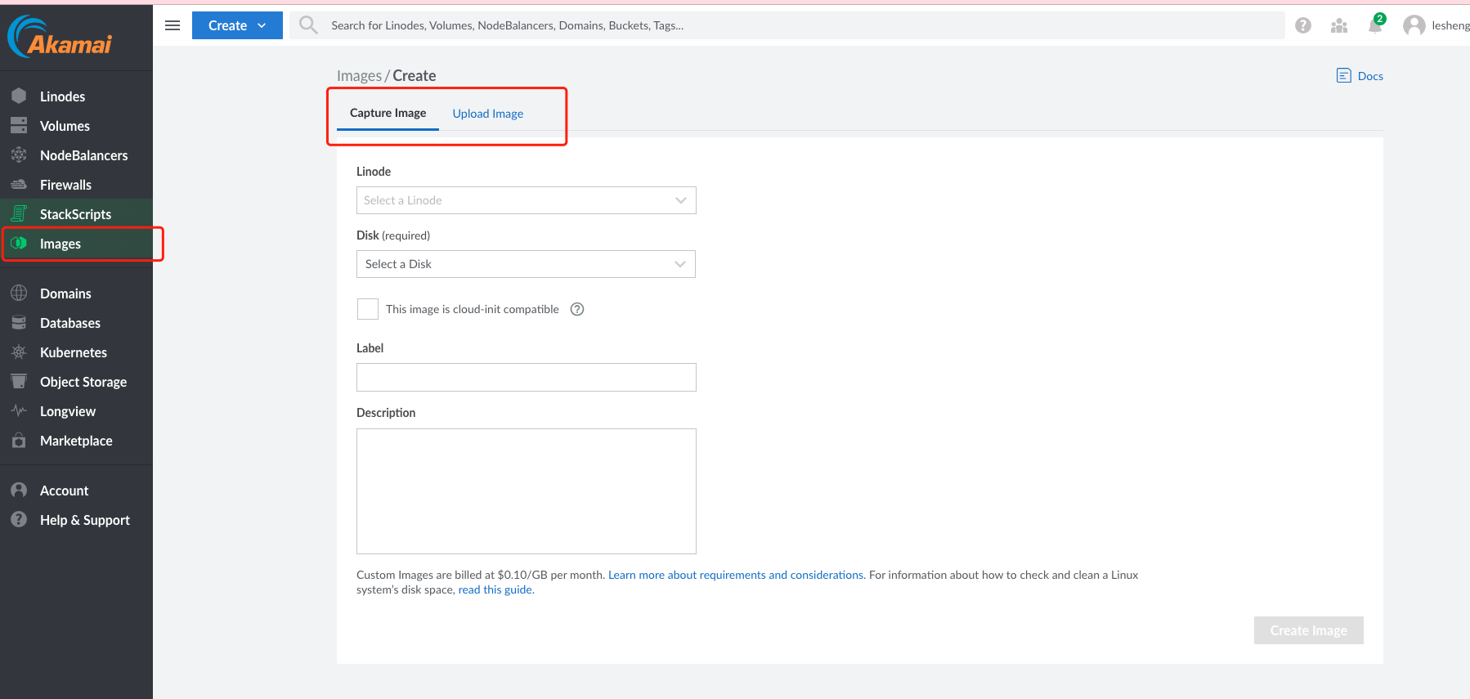Click the Kubernetes sidebar icon
Image resolution: width=1470 pixels, height=699 pixels.
click(x=19, y=352)
